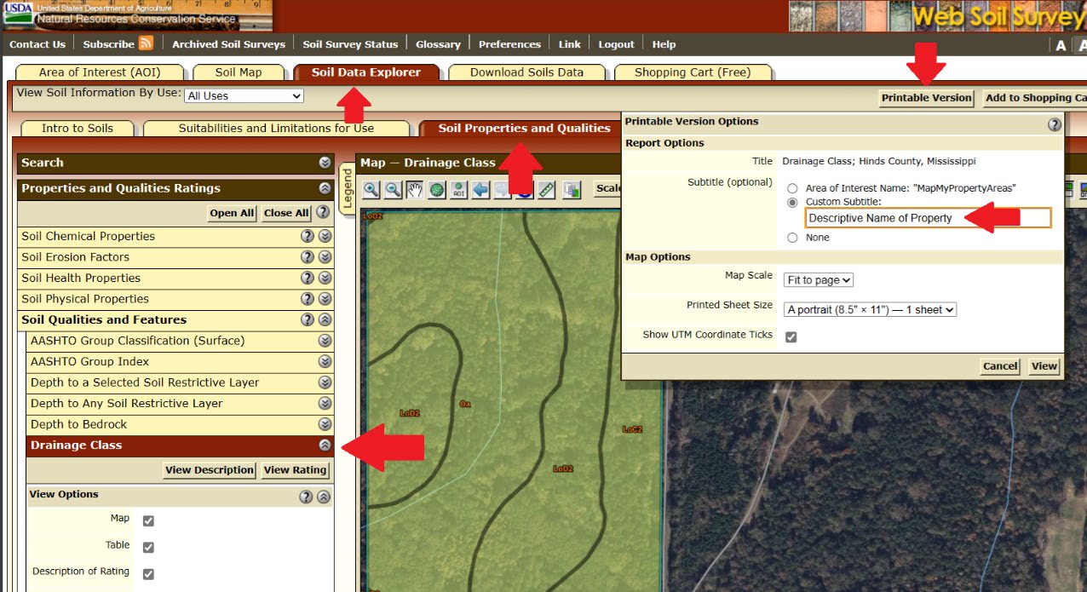Screen dimensions: 1087x592
Task: Select the Area of Interest Name radio button
Action: (x=793, y=188)
